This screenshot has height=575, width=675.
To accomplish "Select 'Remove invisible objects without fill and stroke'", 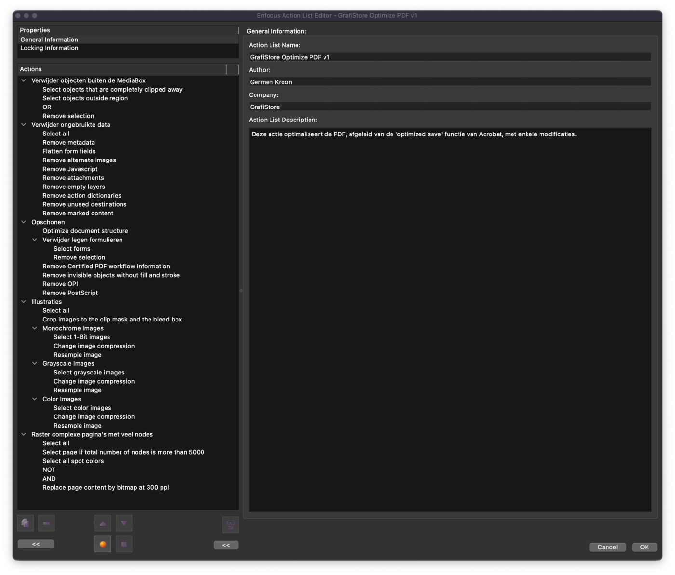I will coord(111,275).
